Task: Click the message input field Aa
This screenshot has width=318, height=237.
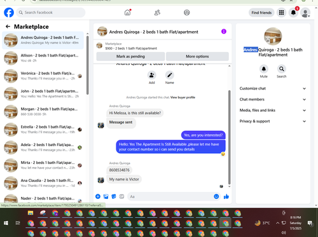Action: click(x=170, y=196)
